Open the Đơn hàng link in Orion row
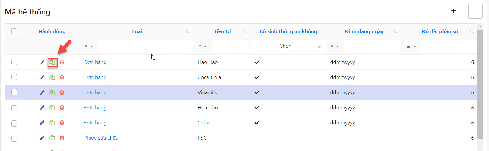This screenshot has height=151, width=489. [x=95, y=123]
